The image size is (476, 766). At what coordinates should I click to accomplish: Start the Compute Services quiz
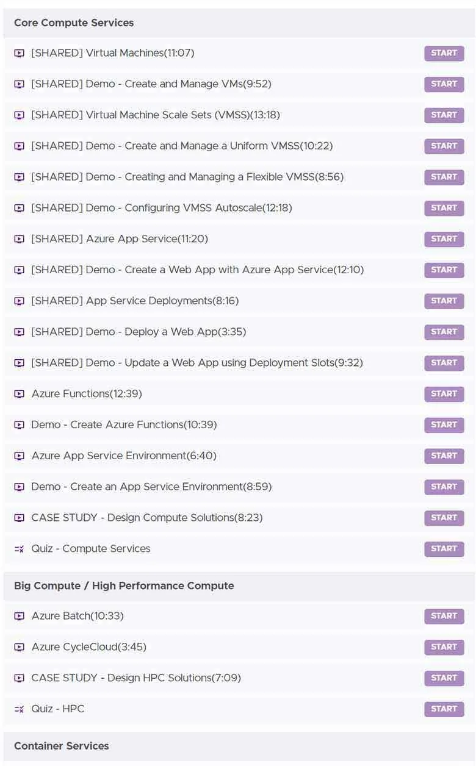coord(444,549)
